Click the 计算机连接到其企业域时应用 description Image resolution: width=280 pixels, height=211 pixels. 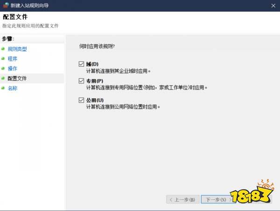[118, 71]
